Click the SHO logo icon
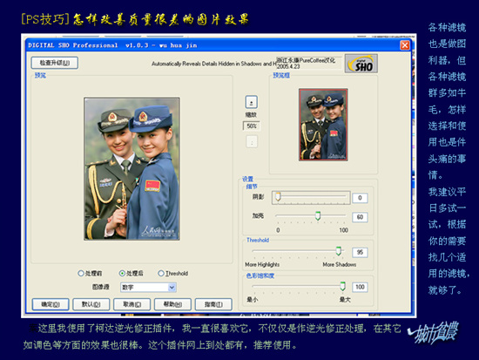This screenshot has width=479, height=360. [361, 64]
